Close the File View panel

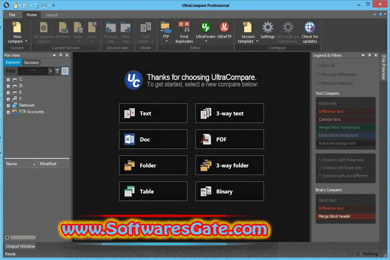point(67,55)
